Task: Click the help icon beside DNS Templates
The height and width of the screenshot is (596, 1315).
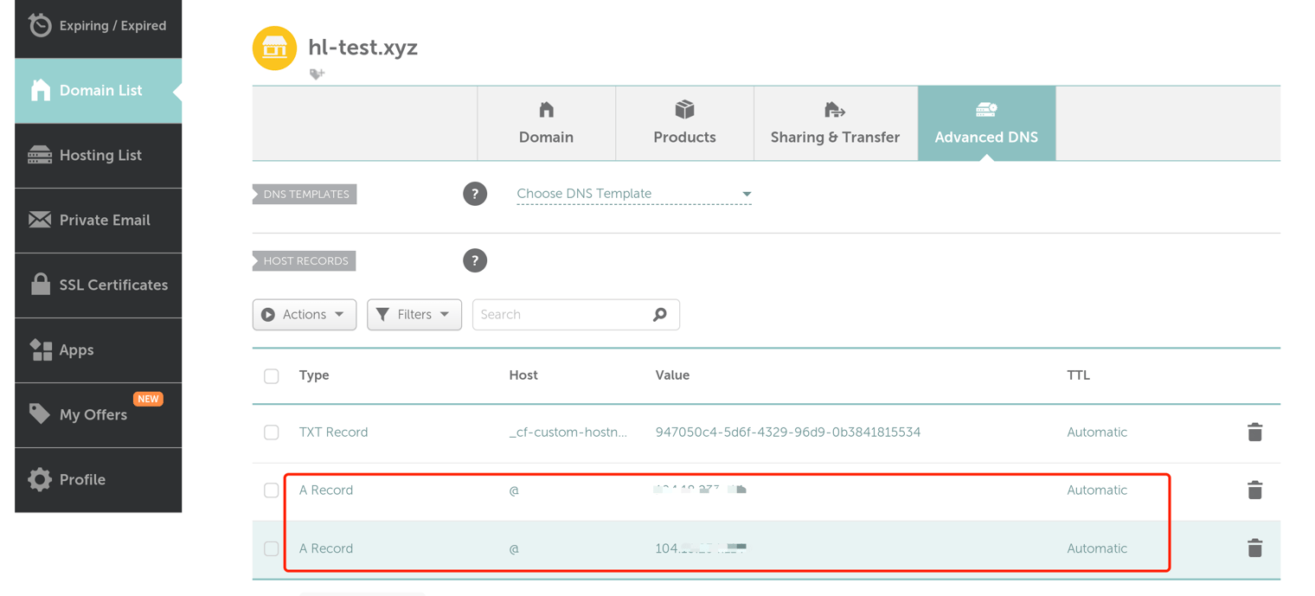Action: point(475,194)
